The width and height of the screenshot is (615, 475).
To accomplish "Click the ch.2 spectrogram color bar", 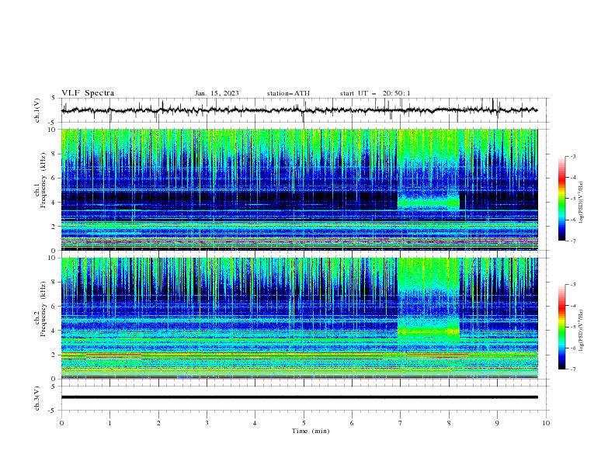I will point(561,327).
